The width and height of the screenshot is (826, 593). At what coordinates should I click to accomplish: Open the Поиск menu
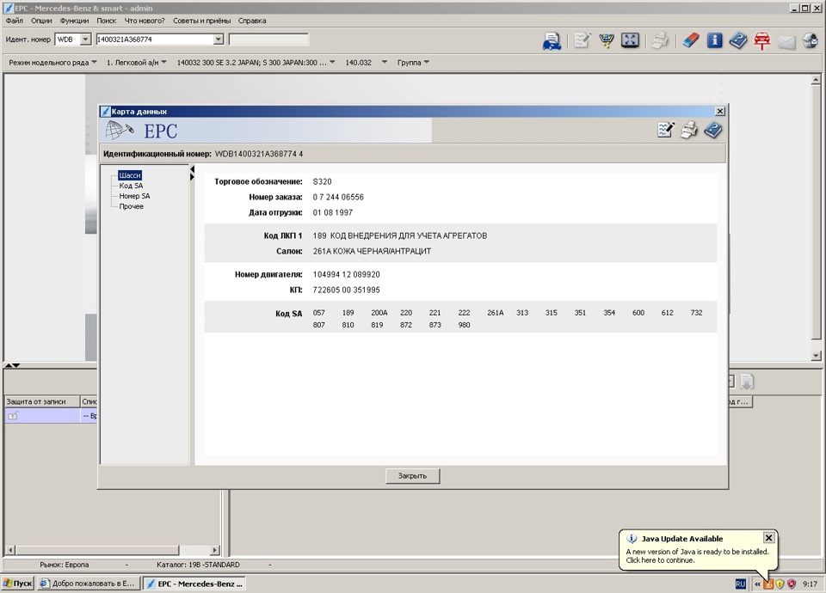coord(106,21)
